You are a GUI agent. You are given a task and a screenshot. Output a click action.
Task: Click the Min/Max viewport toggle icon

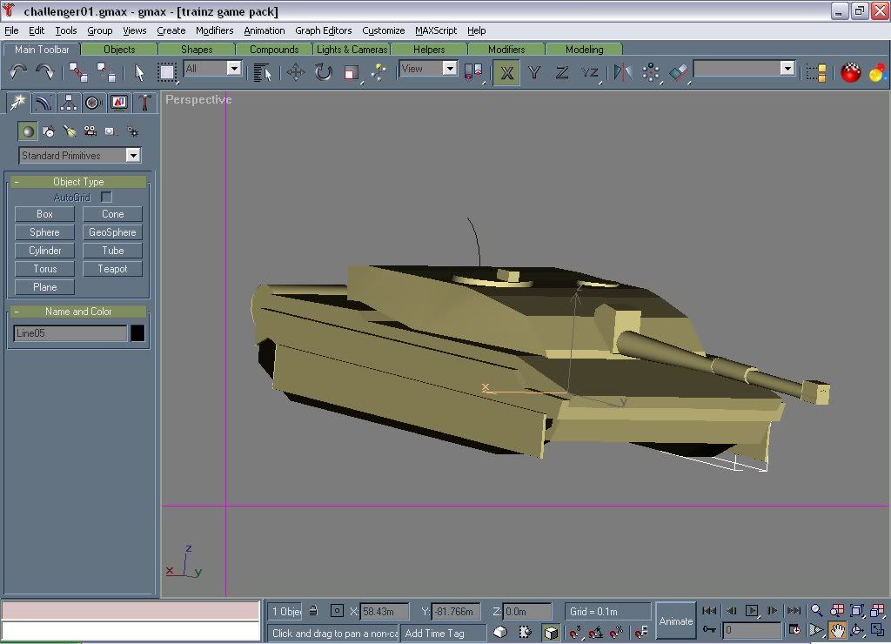pos(877,630)
